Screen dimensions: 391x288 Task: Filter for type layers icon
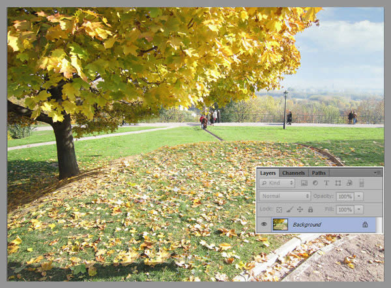tap(326, 183)
